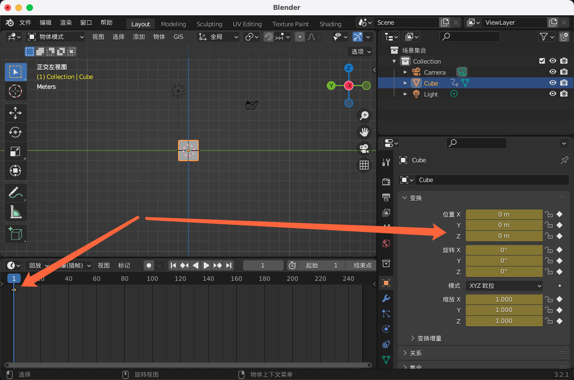Open the Output properties tab
This screenshot has height=380, width=574.
[x=386, y=197]
